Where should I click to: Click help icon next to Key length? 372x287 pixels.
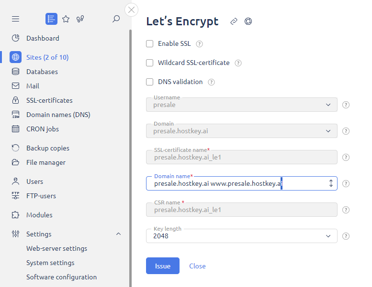point(346,236)
